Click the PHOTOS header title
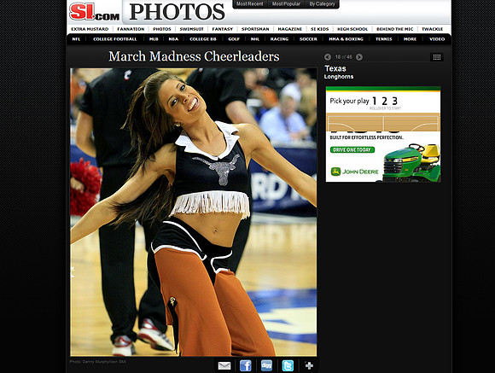Image resolution: width=495 pixels, height=373 pixels. [178, 12]
